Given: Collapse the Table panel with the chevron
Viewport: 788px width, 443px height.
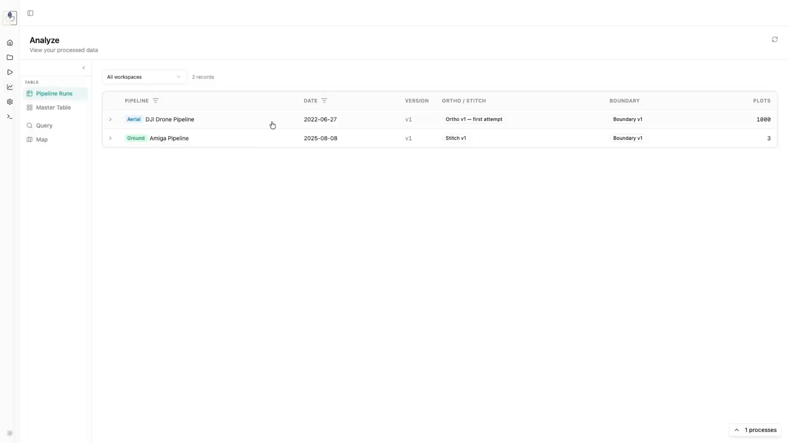Looking at the screenshot, I should 84,68.
